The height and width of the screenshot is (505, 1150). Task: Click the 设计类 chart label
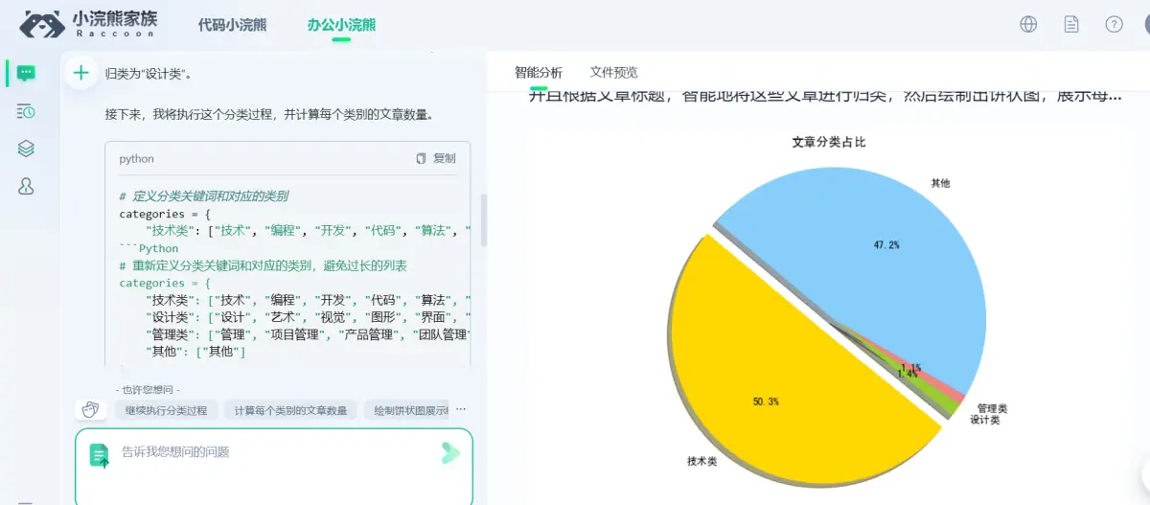coord(984,420)
